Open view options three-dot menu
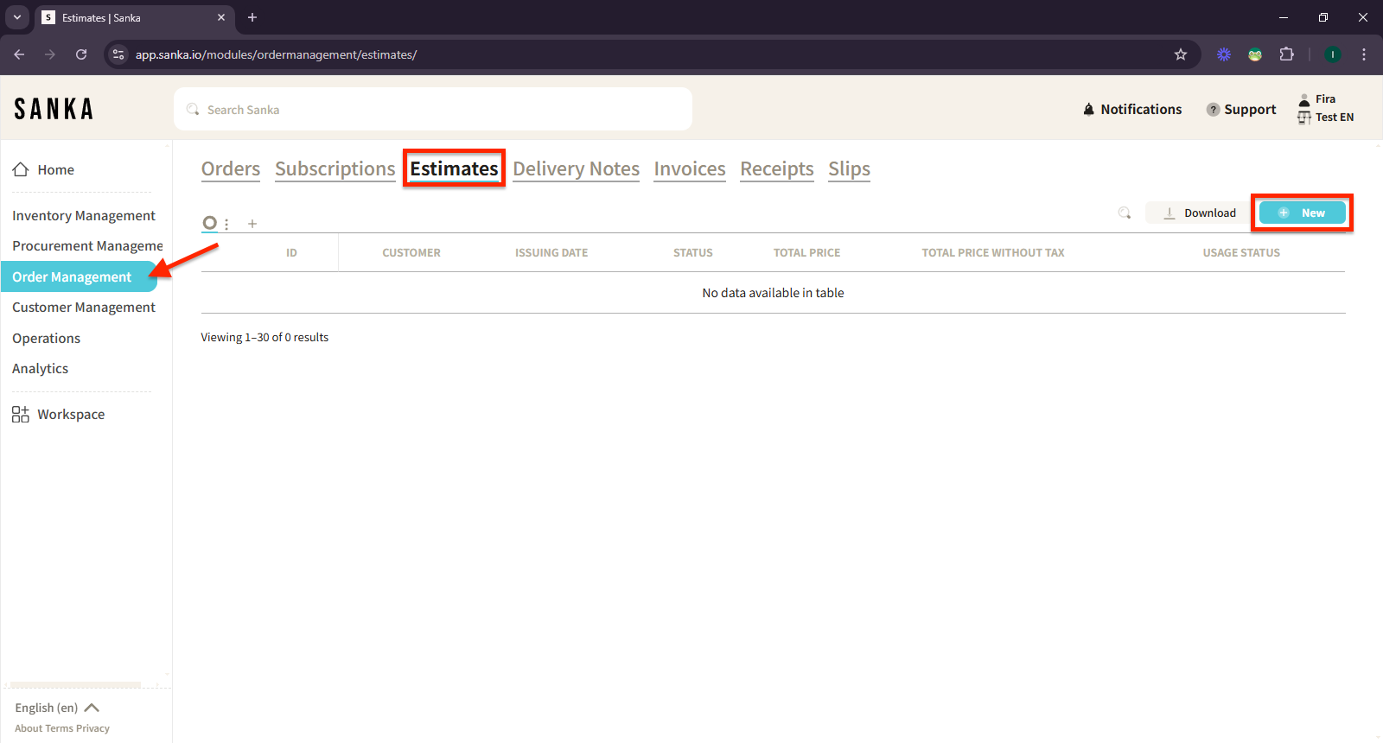The width and height of the screenshot is (1383, 743). [226, 224]
